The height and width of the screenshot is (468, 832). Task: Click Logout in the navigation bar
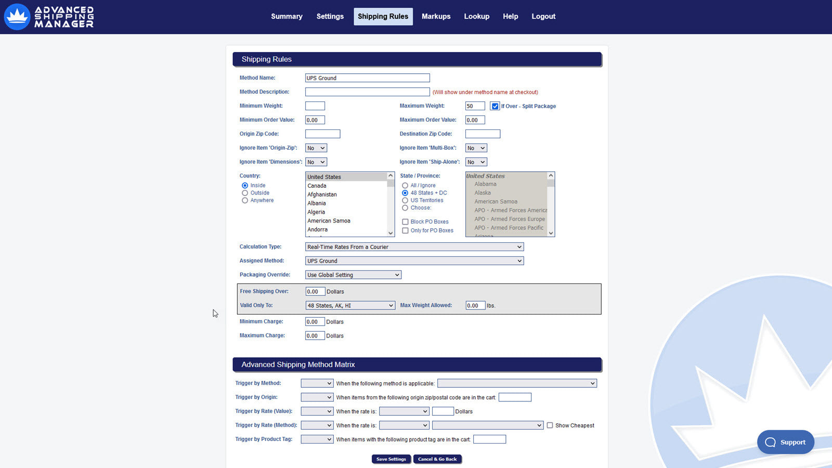[x=543, y=16]
